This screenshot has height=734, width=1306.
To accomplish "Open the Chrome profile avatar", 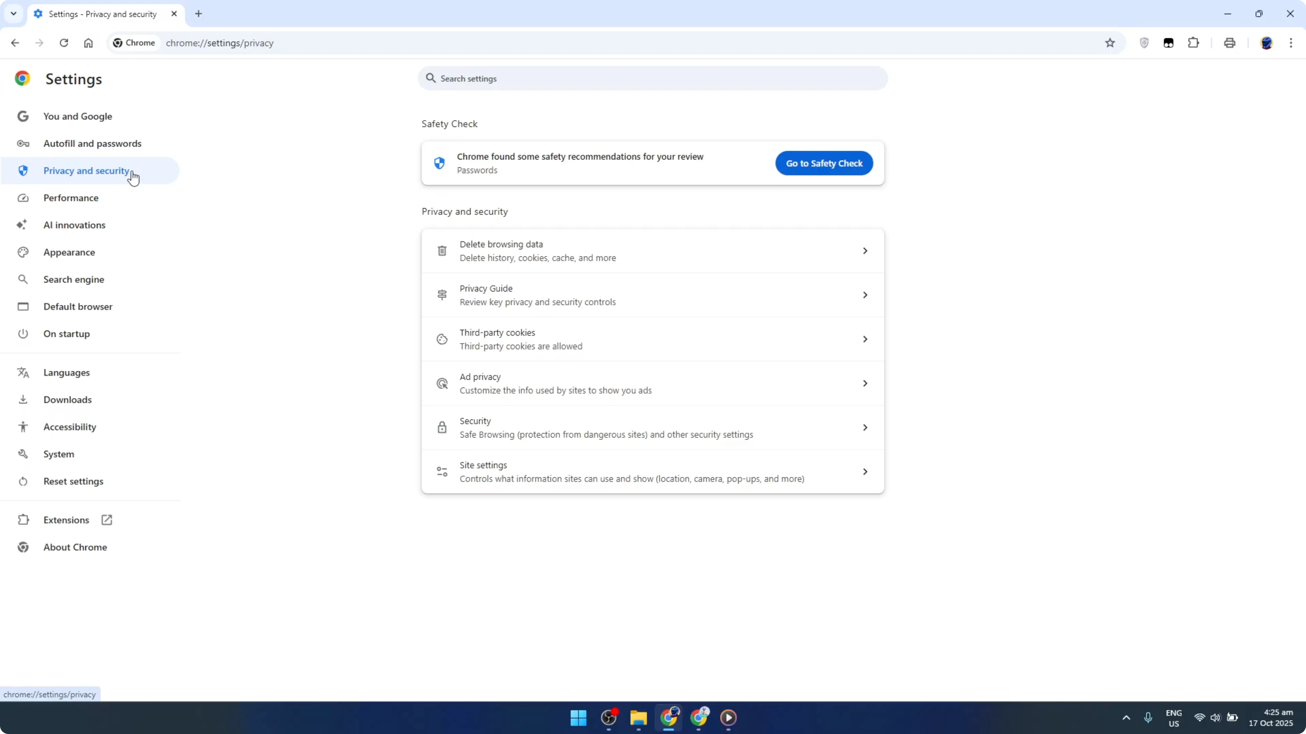I will tap(1267, 43).
